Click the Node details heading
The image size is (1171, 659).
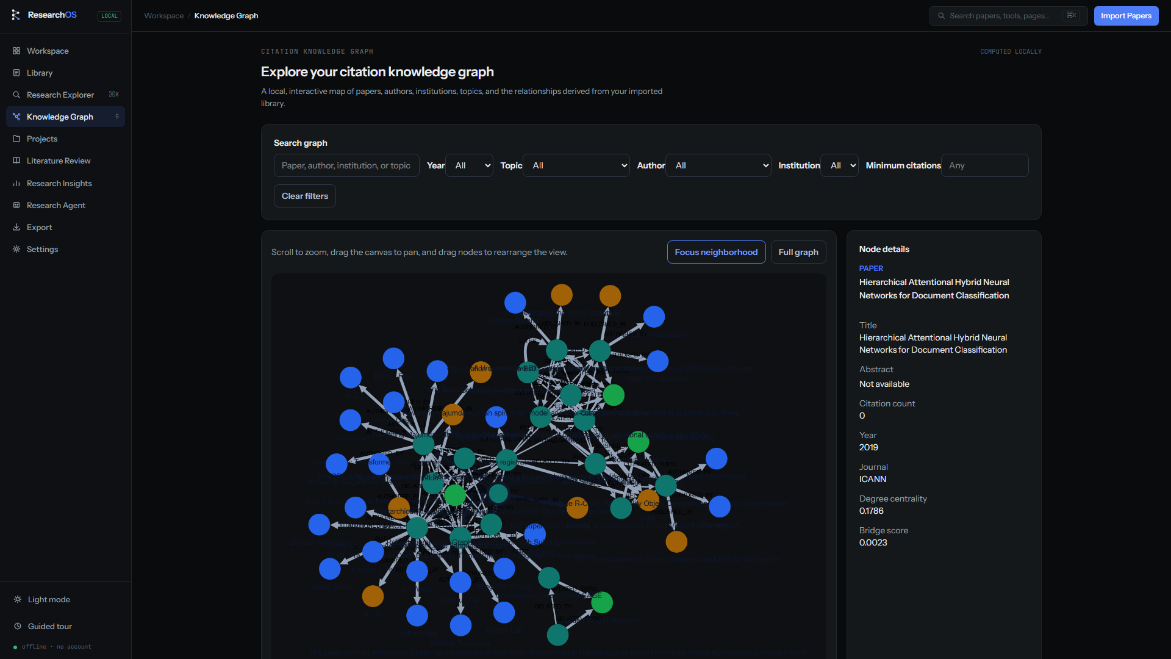point(884,249)
